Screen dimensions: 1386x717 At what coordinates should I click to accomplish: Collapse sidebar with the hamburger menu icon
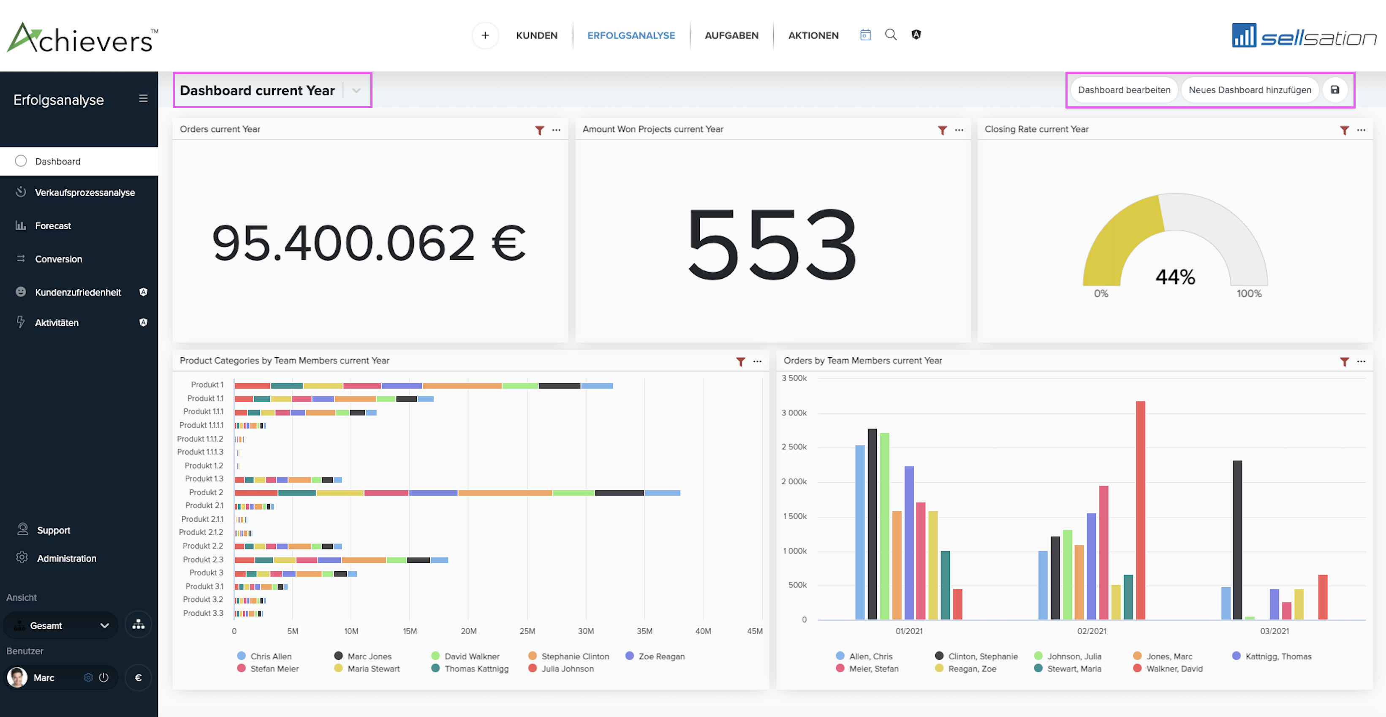[143, 98]
